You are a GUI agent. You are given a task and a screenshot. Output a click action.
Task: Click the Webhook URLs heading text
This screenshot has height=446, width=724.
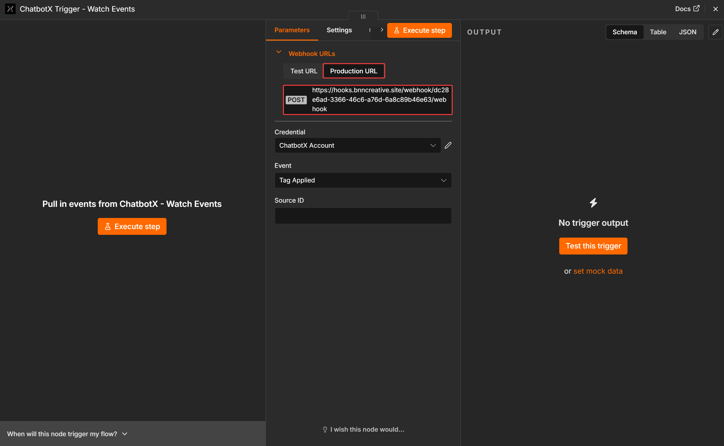click(x=312, y=54)
